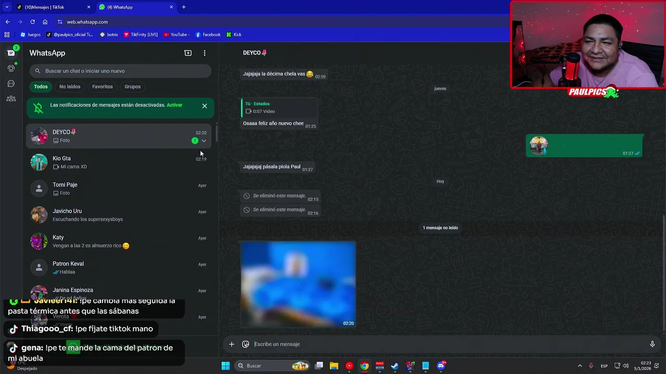Open a new browser tab
This screenshot has height=374, width=666.
(184, 7)
